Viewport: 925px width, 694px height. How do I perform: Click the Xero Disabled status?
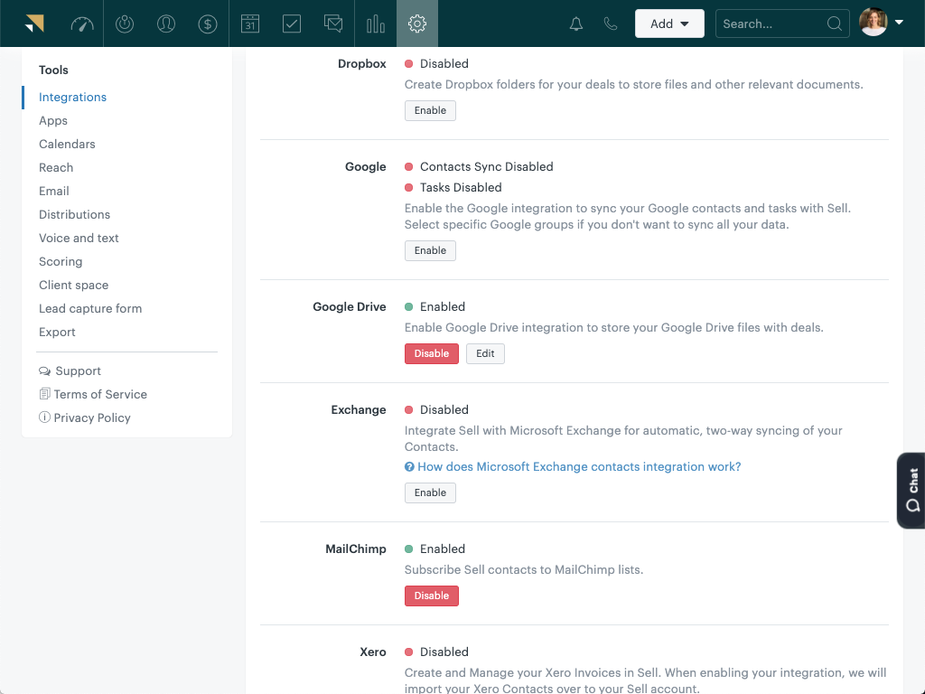point(444,652)
